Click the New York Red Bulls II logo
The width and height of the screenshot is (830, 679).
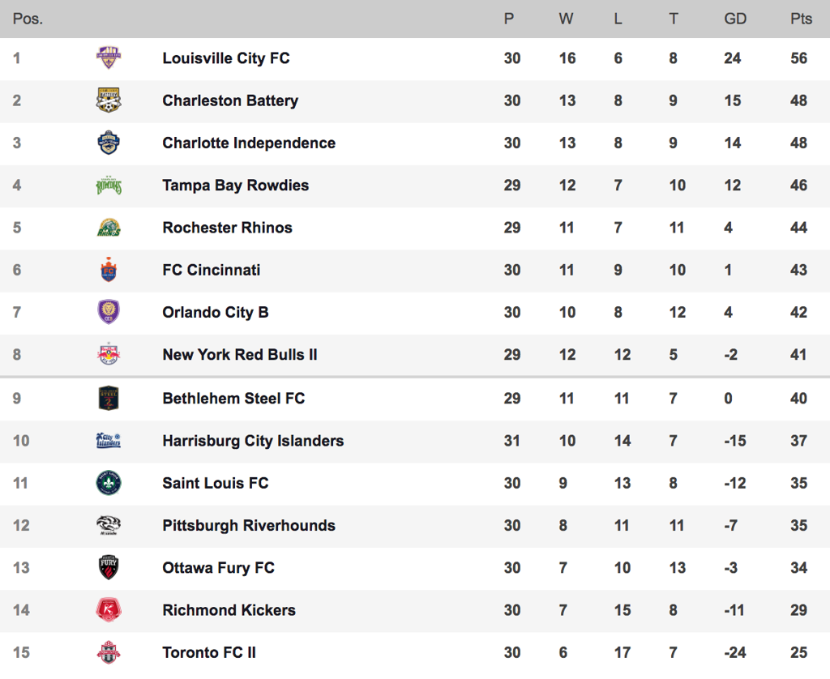pos(109,354)
